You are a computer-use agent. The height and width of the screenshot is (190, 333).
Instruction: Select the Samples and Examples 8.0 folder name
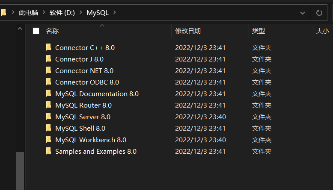point(96,152)
